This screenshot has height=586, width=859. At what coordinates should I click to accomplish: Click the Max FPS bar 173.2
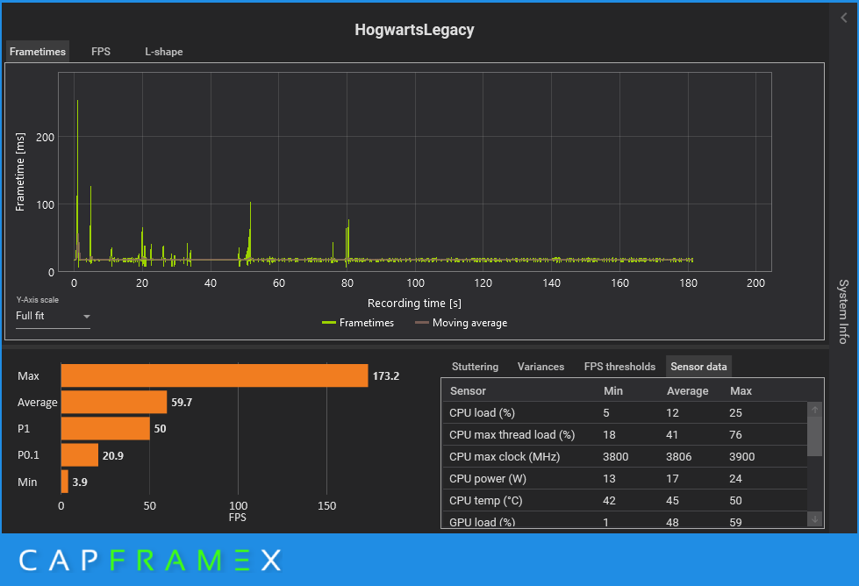(214, 375)
